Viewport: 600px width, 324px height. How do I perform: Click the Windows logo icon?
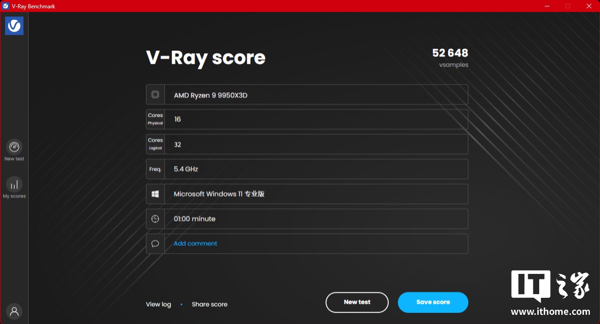click(155, 194)
